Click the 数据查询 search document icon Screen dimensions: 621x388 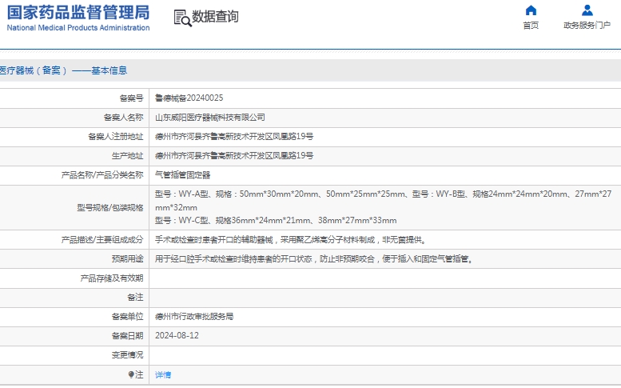(182, 18)
